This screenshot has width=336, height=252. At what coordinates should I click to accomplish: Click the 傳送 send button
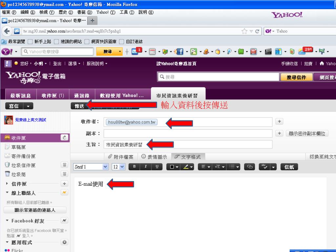tap(79, 106)
